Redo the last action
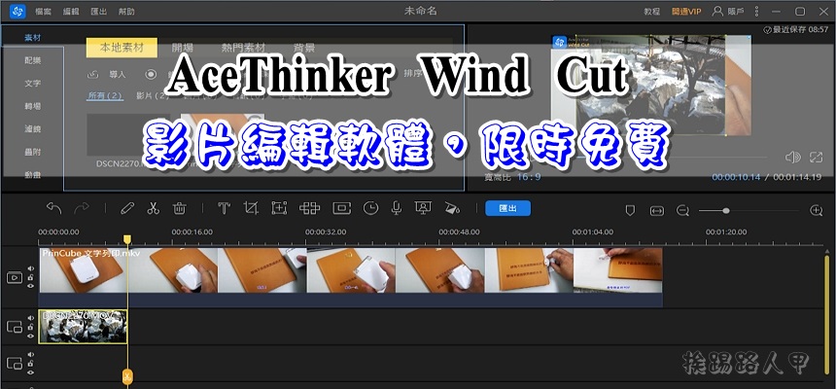Viewport: 836px width, 389px height. 82,209
